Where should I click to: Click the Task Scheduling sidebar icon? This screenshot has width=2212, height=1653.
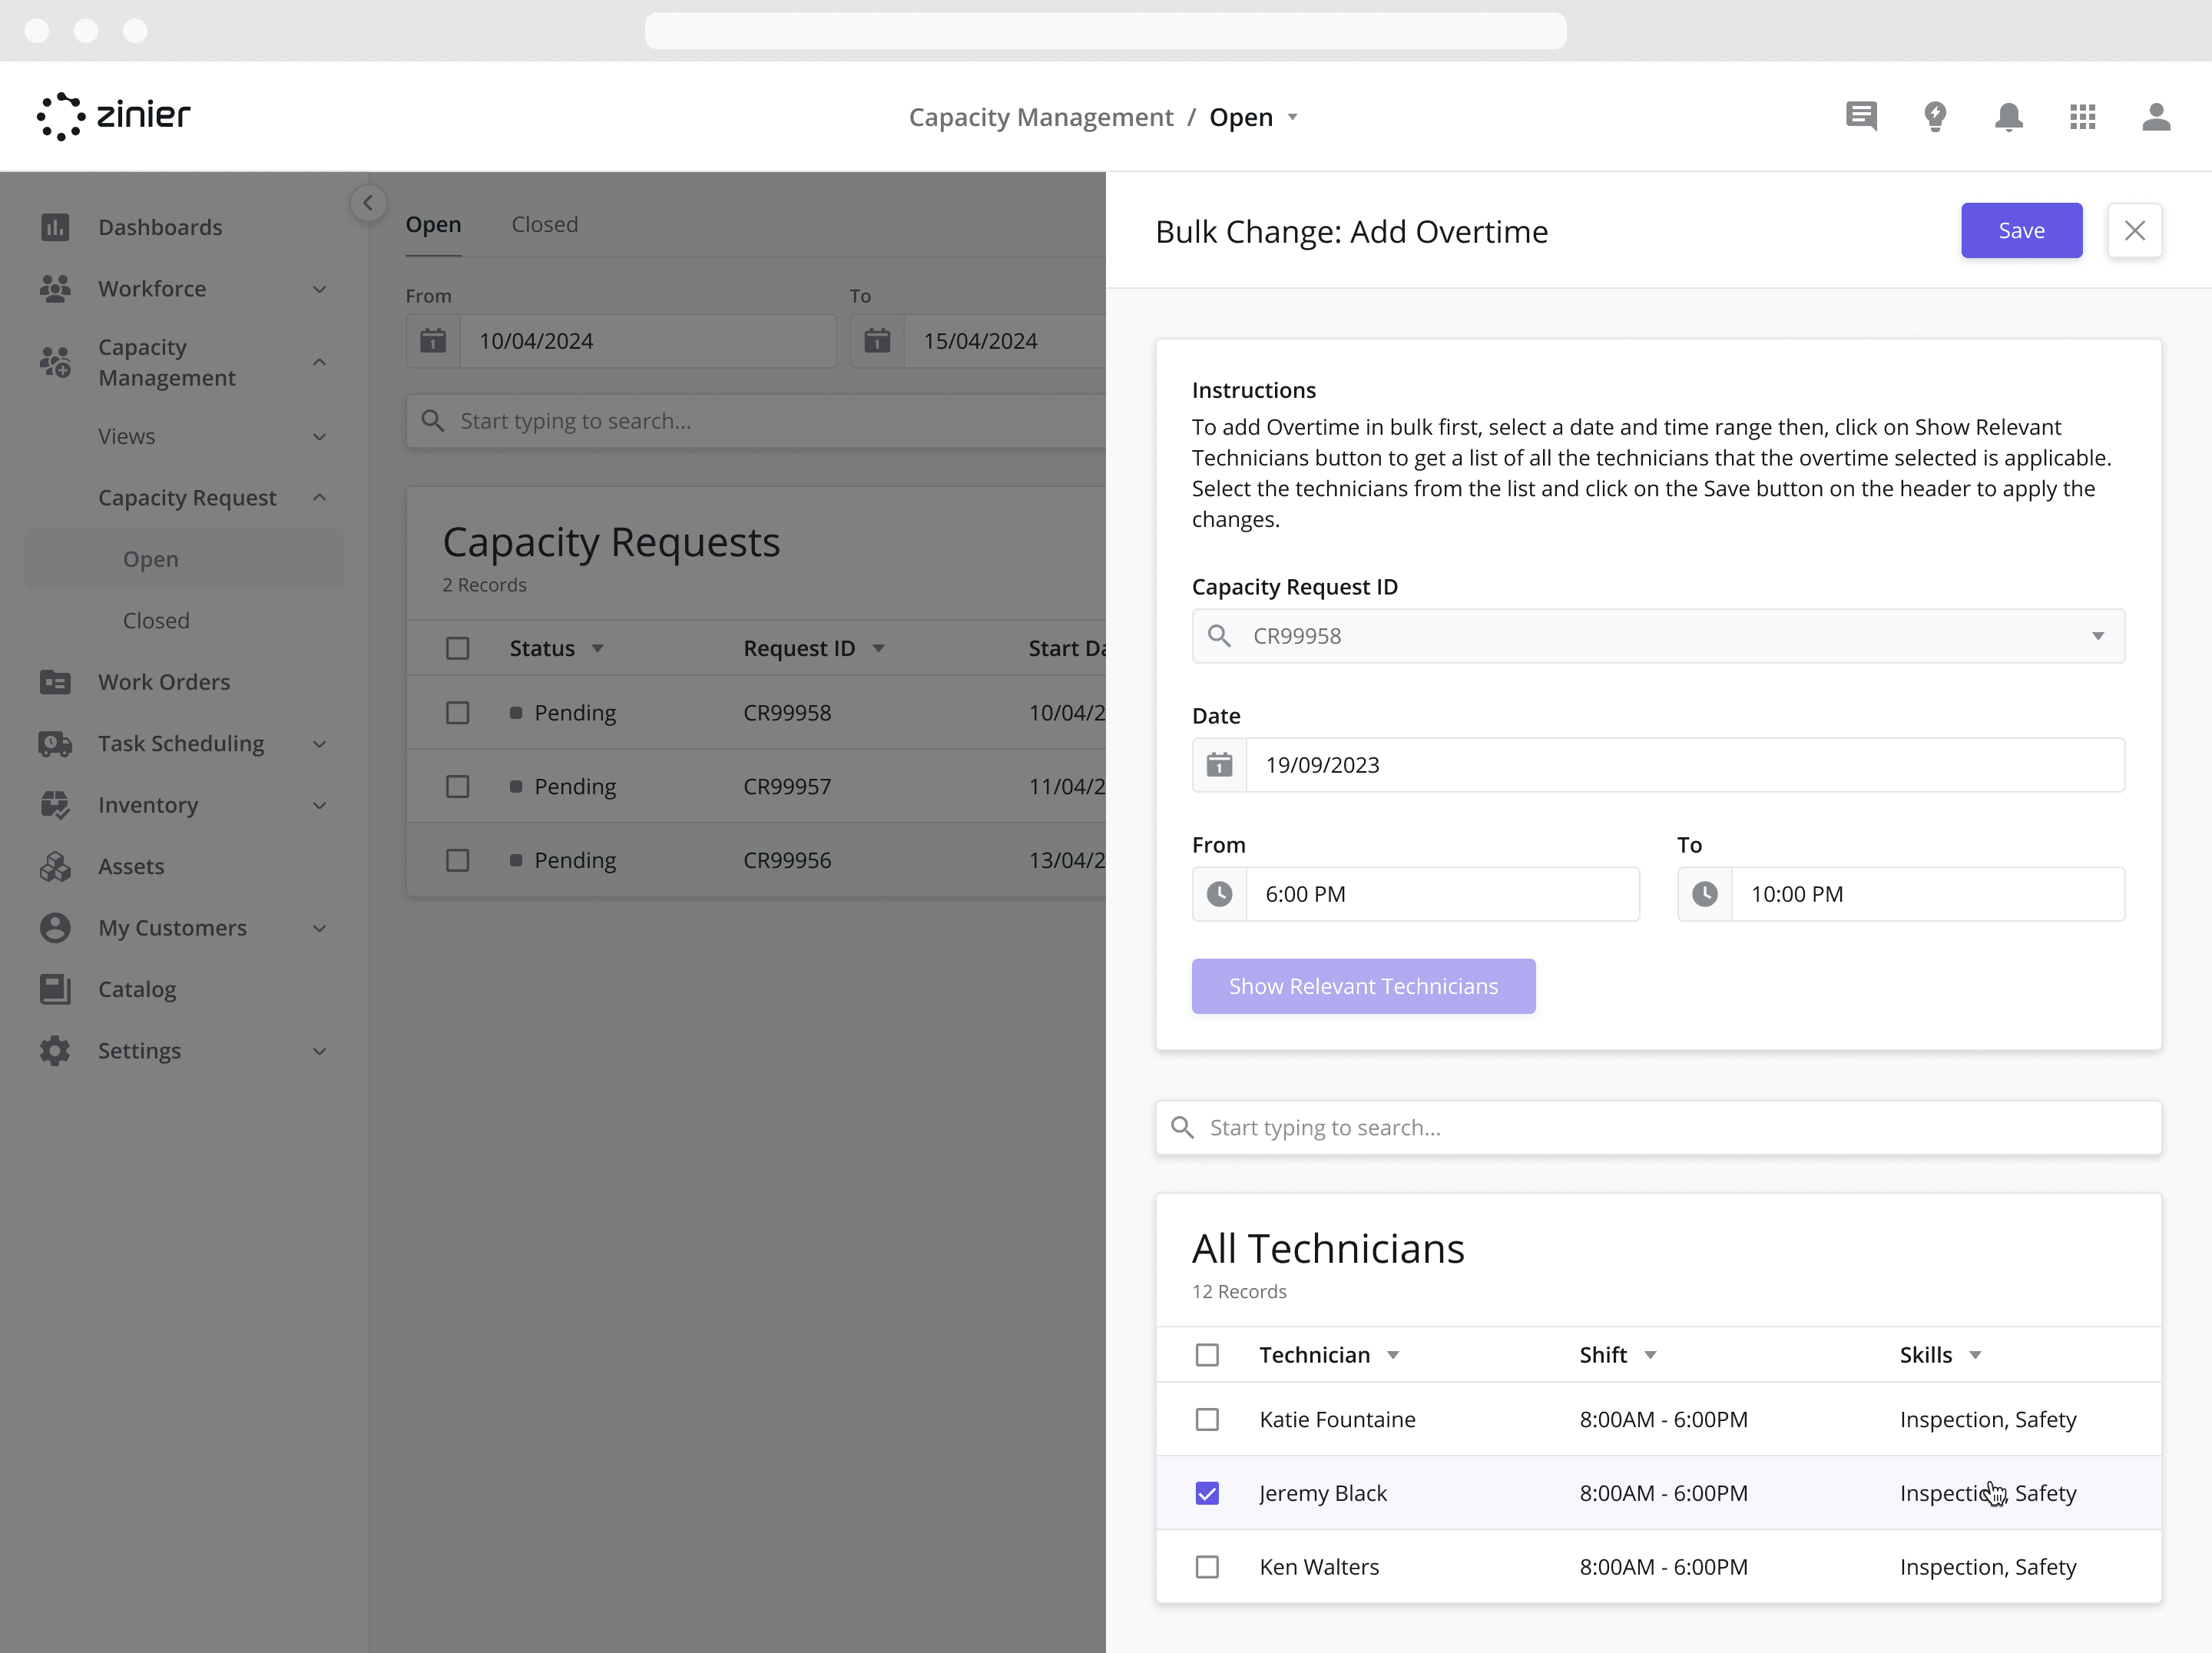(x=55, y=741)
